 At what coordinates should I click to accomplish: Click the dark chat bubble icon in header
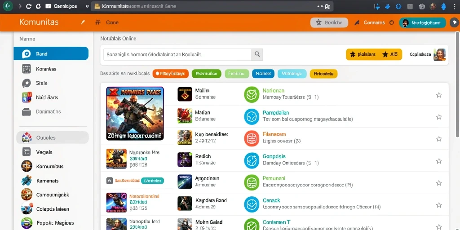[455, 22]
